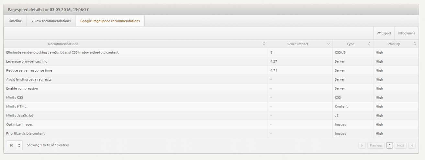This screenshot has height=160, width=425.
Task: Go to first page button
Action: point(362,145)
